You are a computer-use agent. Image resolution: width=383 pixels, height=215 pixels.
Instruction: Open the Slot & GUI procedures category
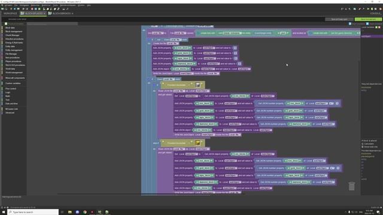point(15,65)
